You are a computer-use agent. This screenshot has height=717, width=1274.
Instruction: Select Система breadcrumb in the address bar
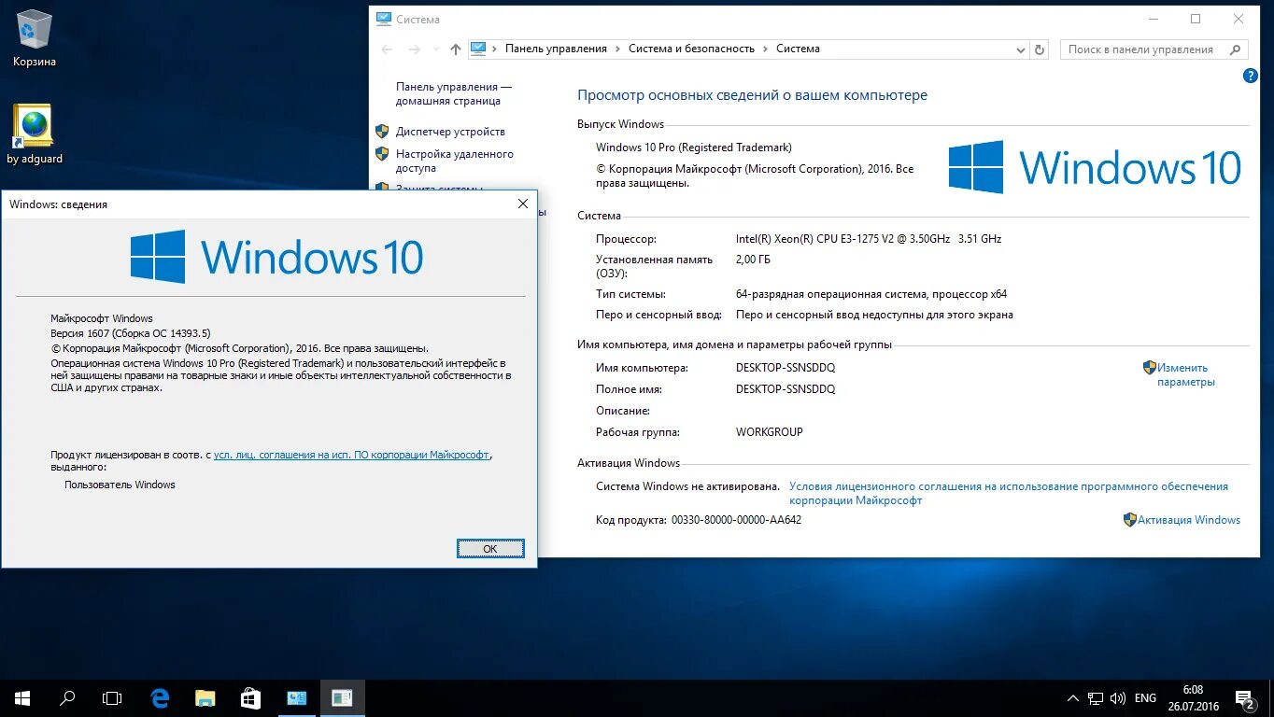point(798,49)
